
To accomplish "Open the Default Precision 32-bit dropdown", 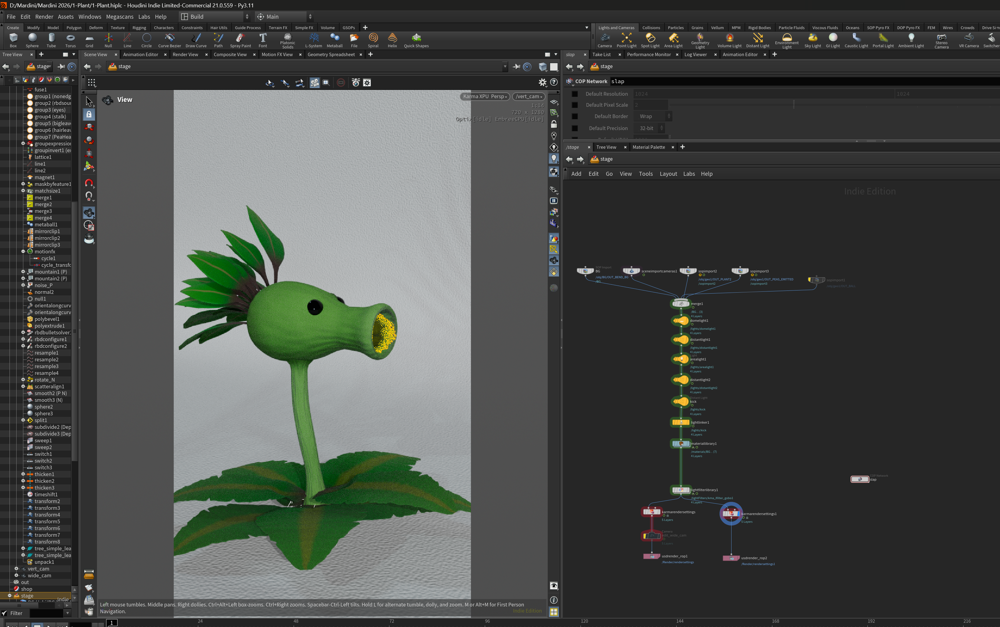I will pyautogui.click(x=650, y=129).
